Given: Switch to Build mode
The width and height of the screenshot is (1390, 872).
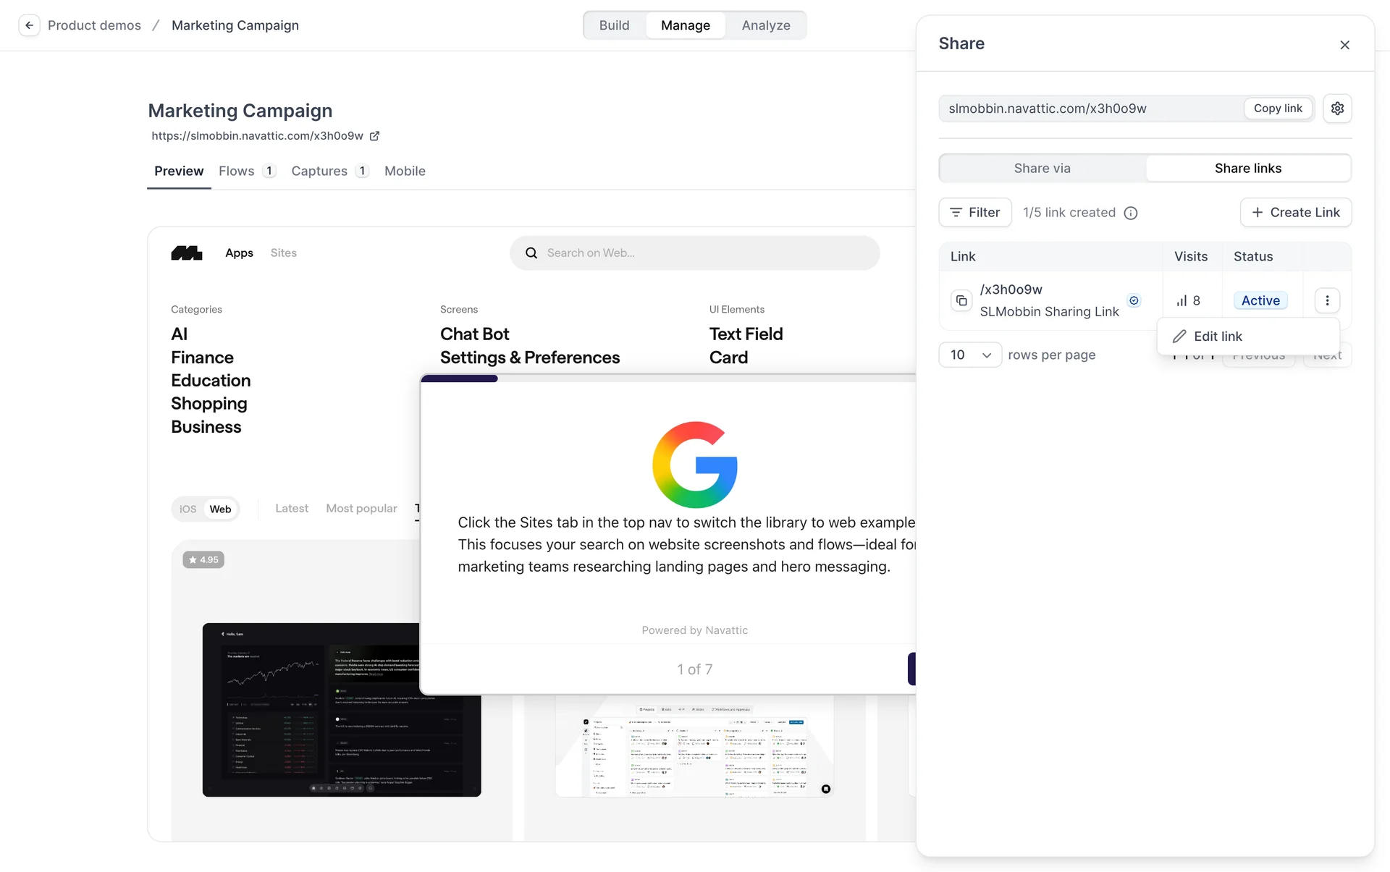Looking at the screenshot, I should click(614, 25).
